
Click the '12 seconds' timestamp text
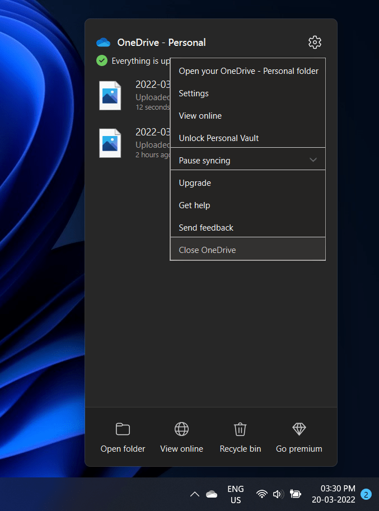pos(153,107)
